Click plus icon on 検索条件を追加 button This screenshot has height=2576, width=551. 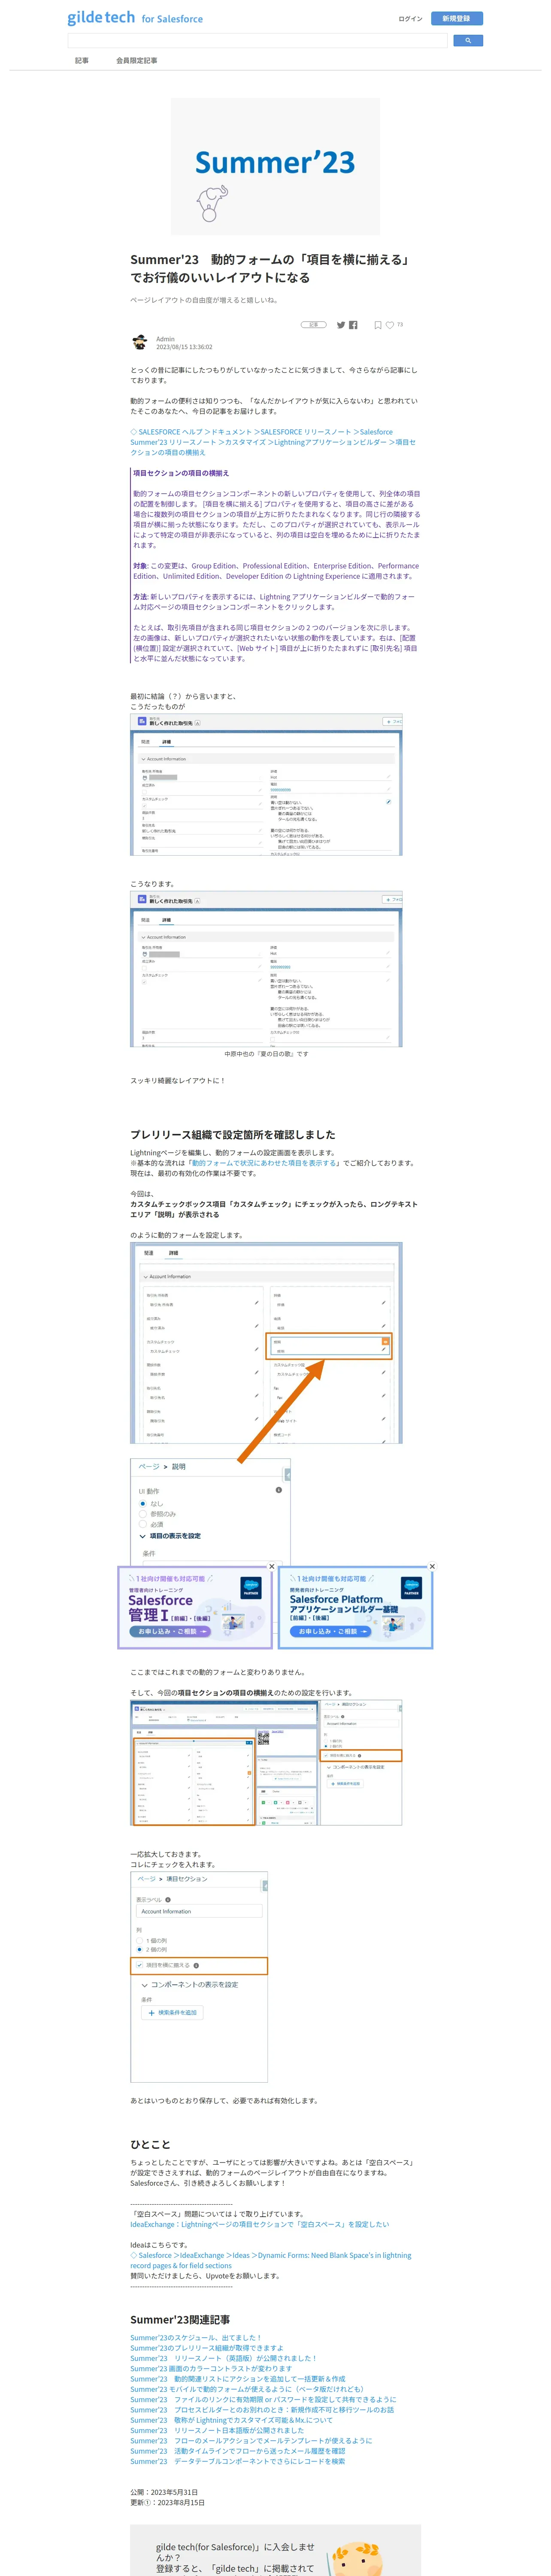pyautogui.click(x=151, y=2013)
